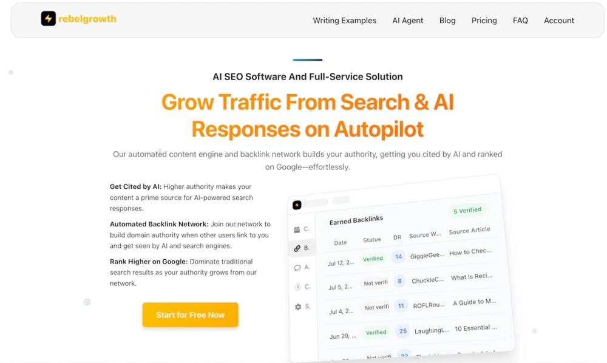Click the Date column header
The width and height of the screenshot is (607, 363).
coord(341,243)
